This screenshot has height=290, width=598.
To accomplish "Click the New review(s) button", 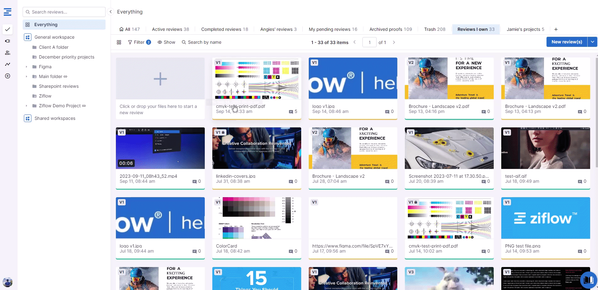I will click(567, 42).
